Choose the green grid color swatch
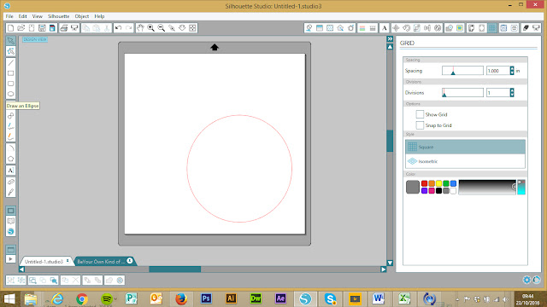This screenshot has width=547, height=307. click(446, 183)
